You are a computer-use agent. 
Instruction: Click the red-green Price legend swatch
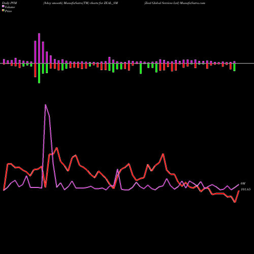pos(3,11)
